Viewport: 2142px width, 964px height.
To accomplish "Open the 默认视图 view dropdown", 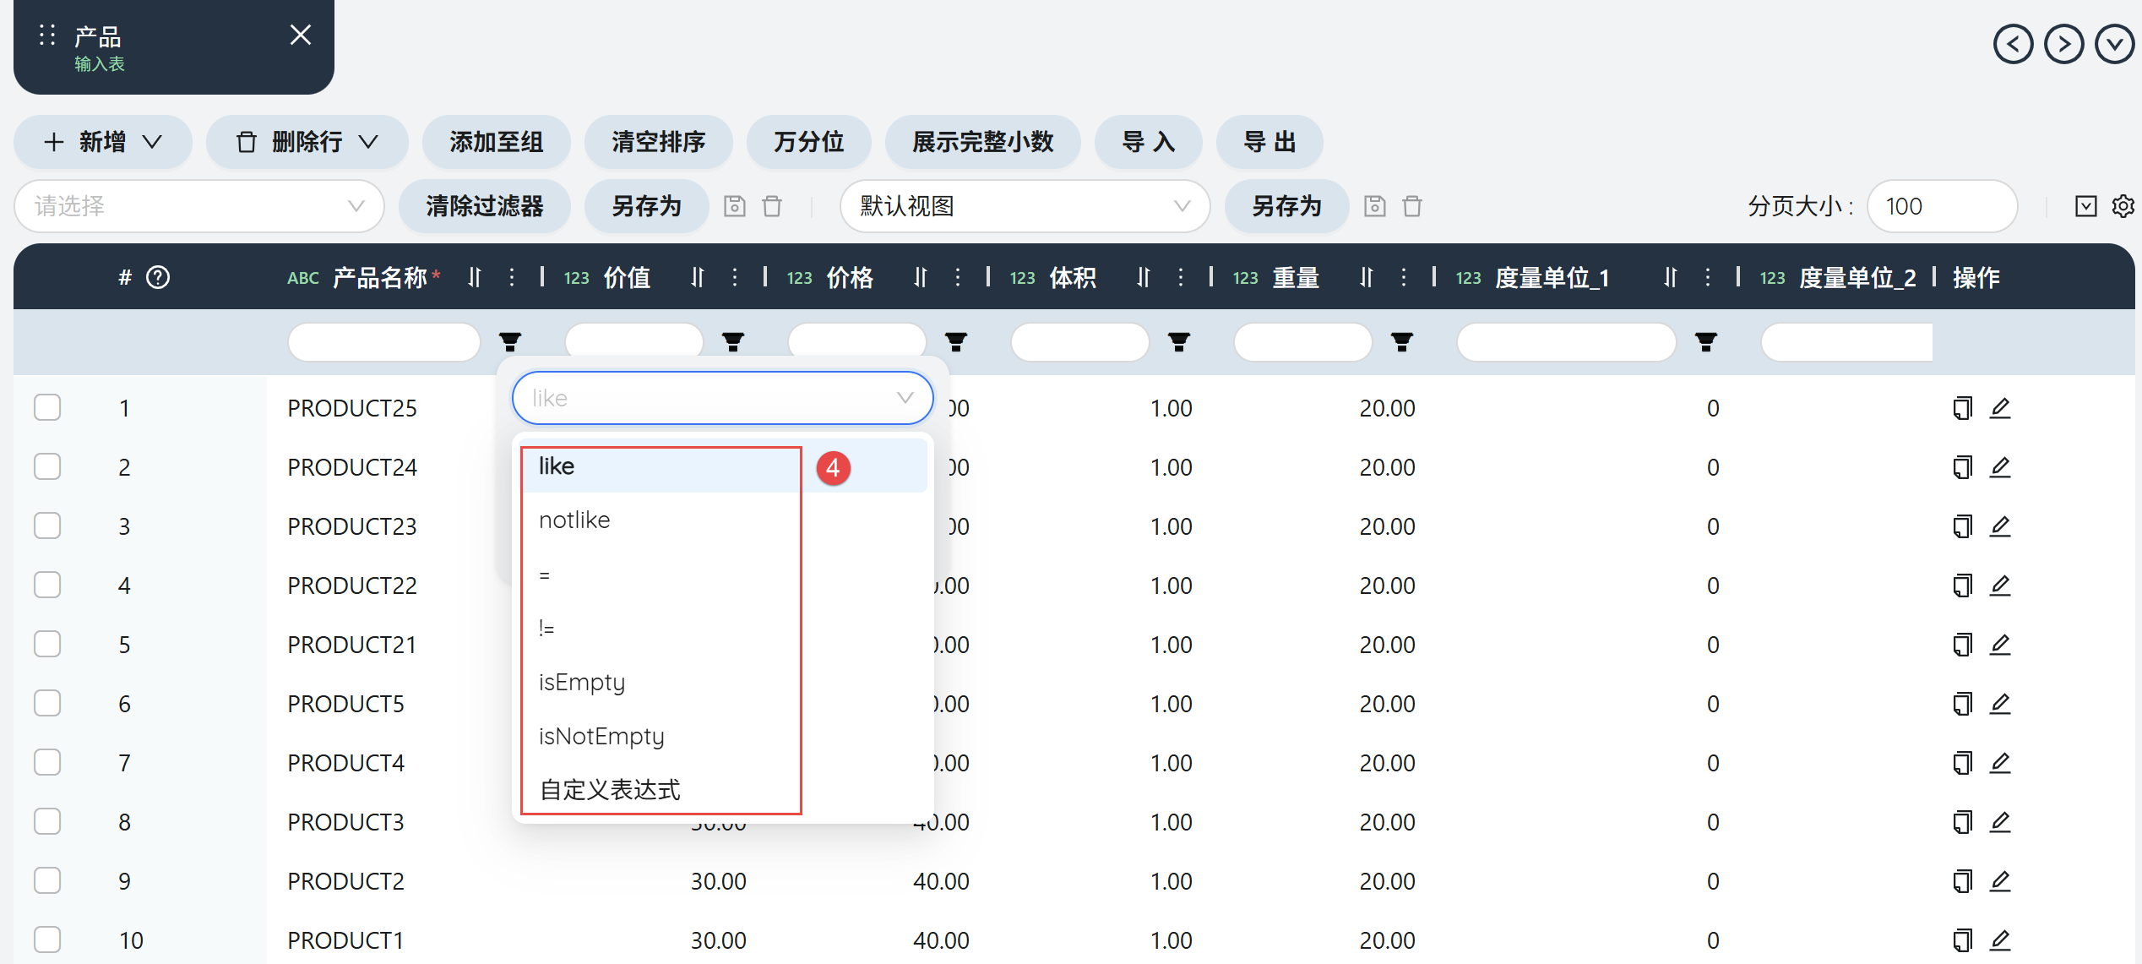I will coord(1024,206).
